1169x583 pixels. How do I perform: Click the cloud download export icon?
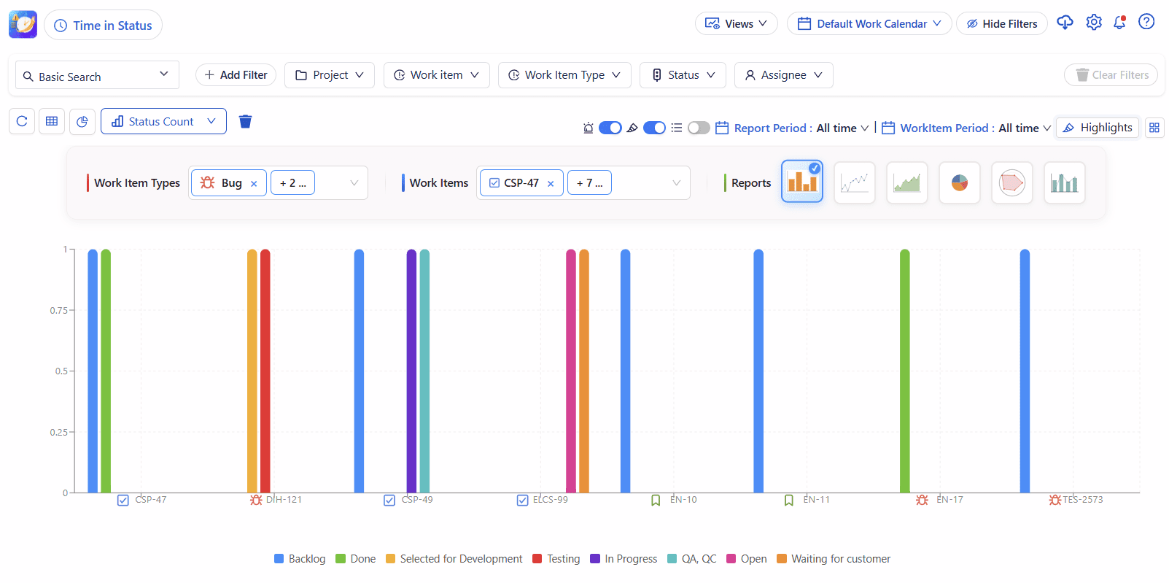click(1065, 23)
